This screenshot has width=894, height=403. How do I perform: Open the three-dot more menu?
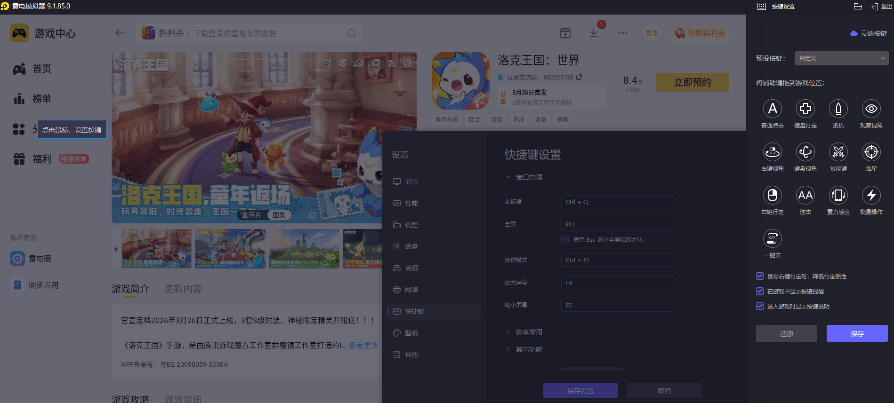coord(622,33)
